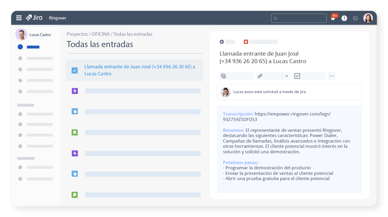The width and height of the screenshot is (388, 217).
Task: Open the Jira app switcher grid
Action: [x=19, y=18]
